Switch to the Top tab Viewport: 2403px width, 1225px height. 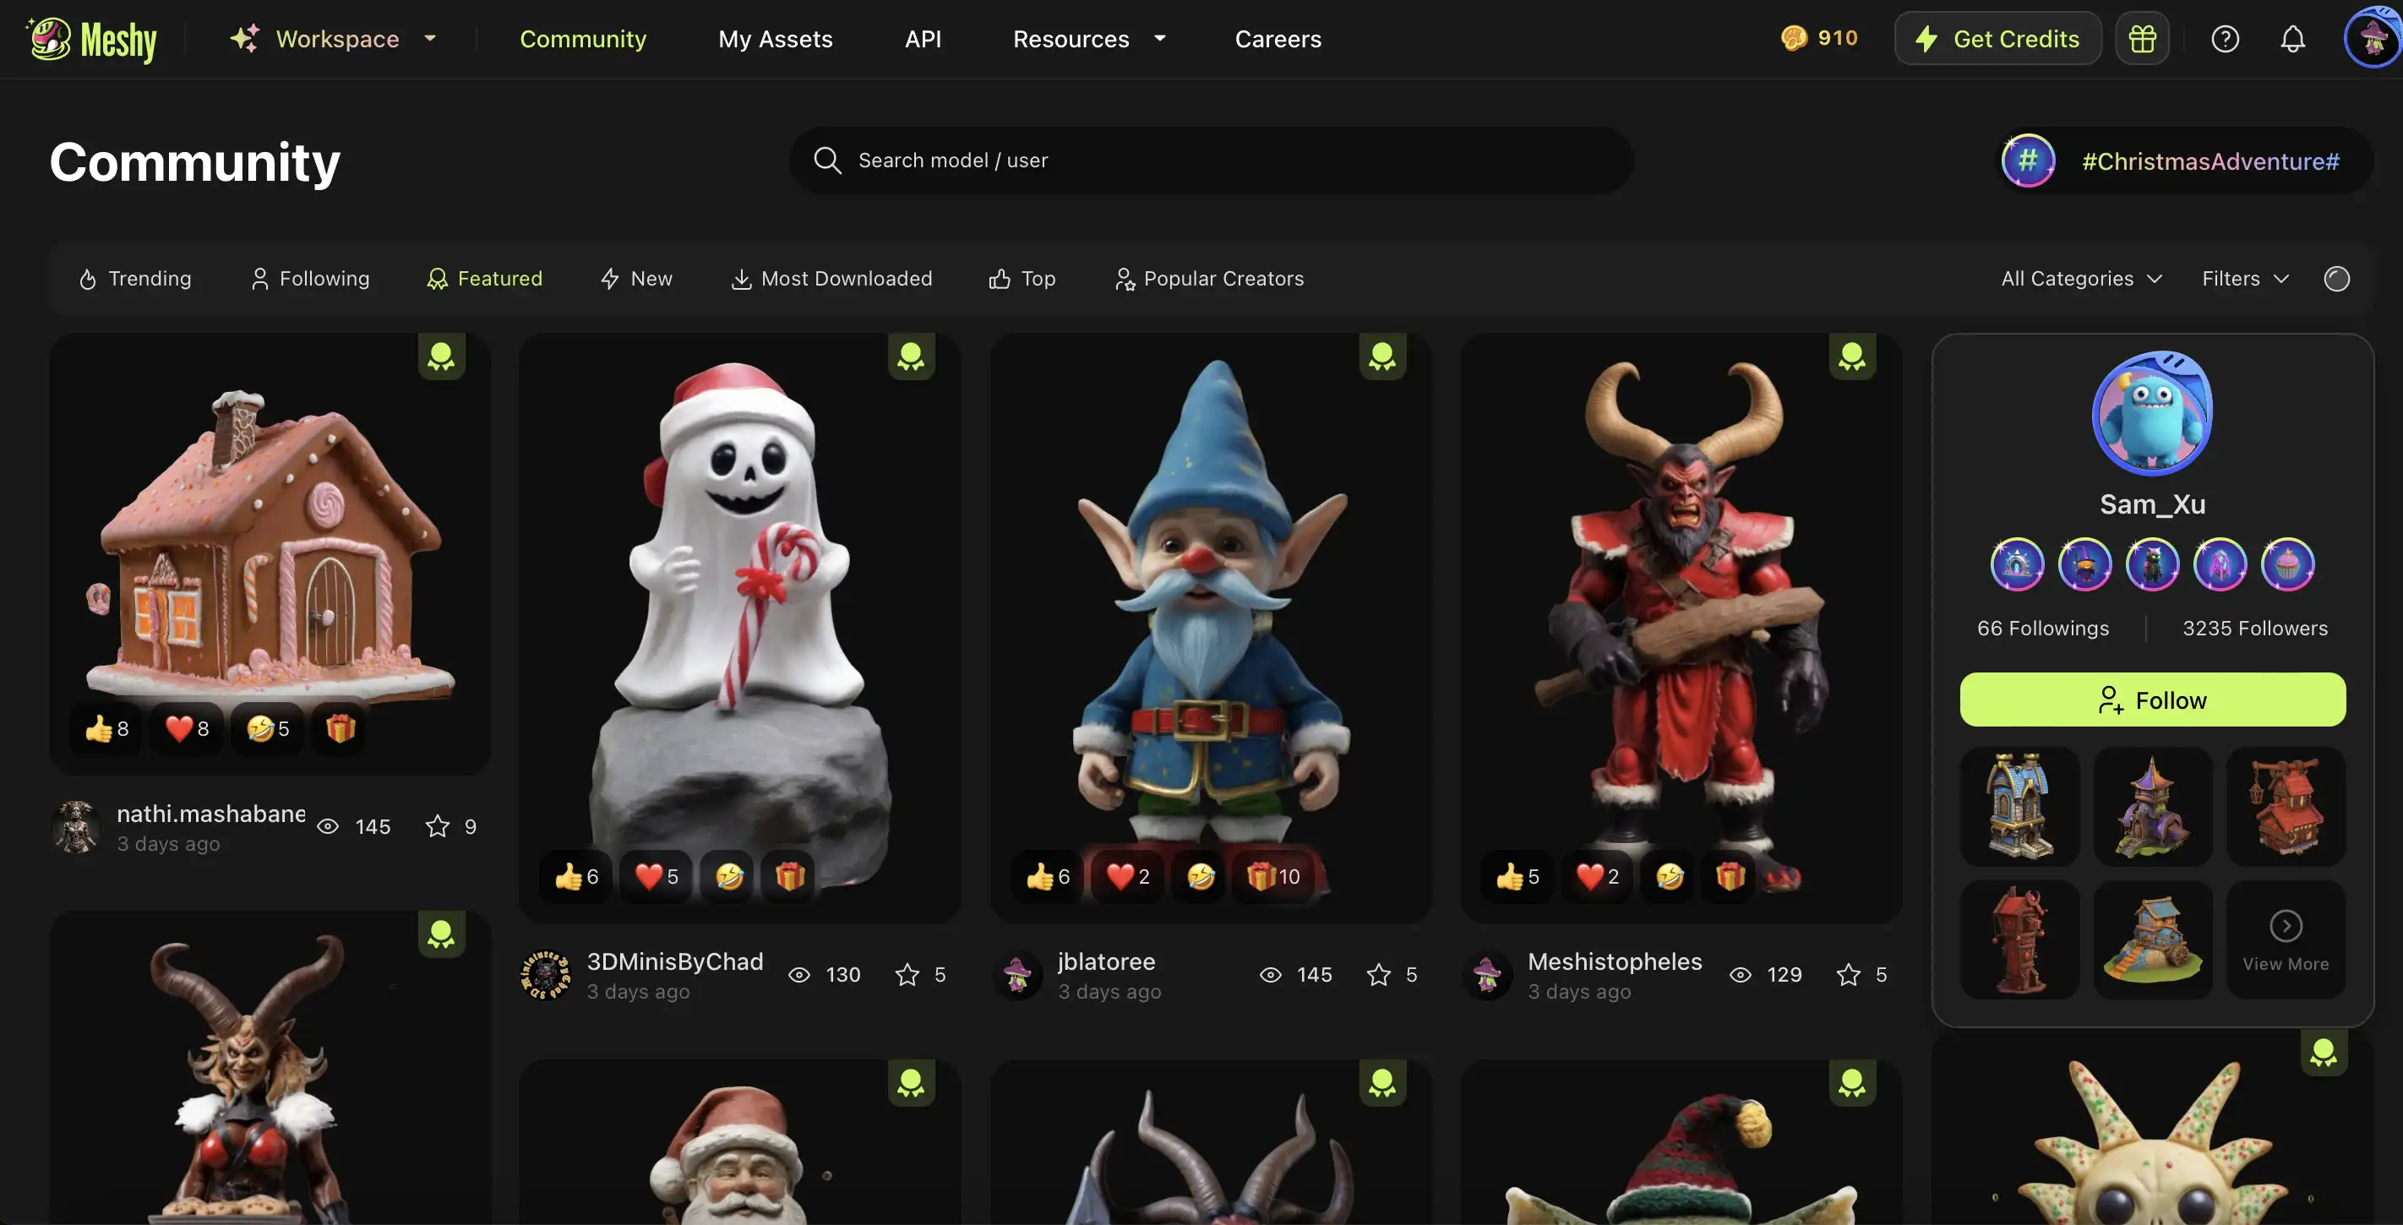tap(1022, 279)
